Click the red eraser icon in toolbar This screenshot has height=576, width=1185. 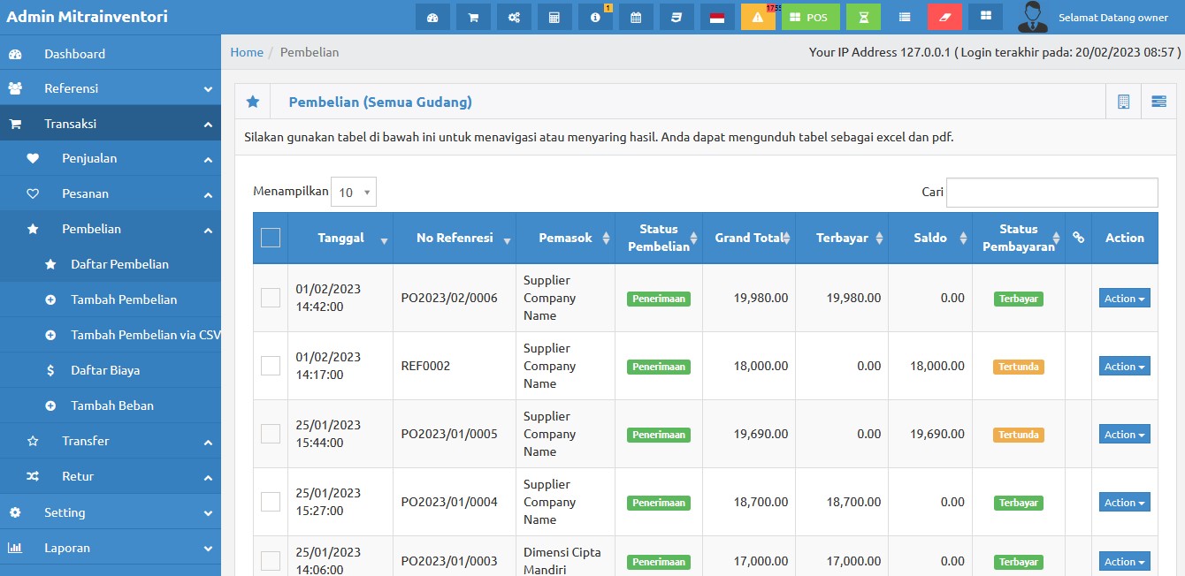[944, 18]
